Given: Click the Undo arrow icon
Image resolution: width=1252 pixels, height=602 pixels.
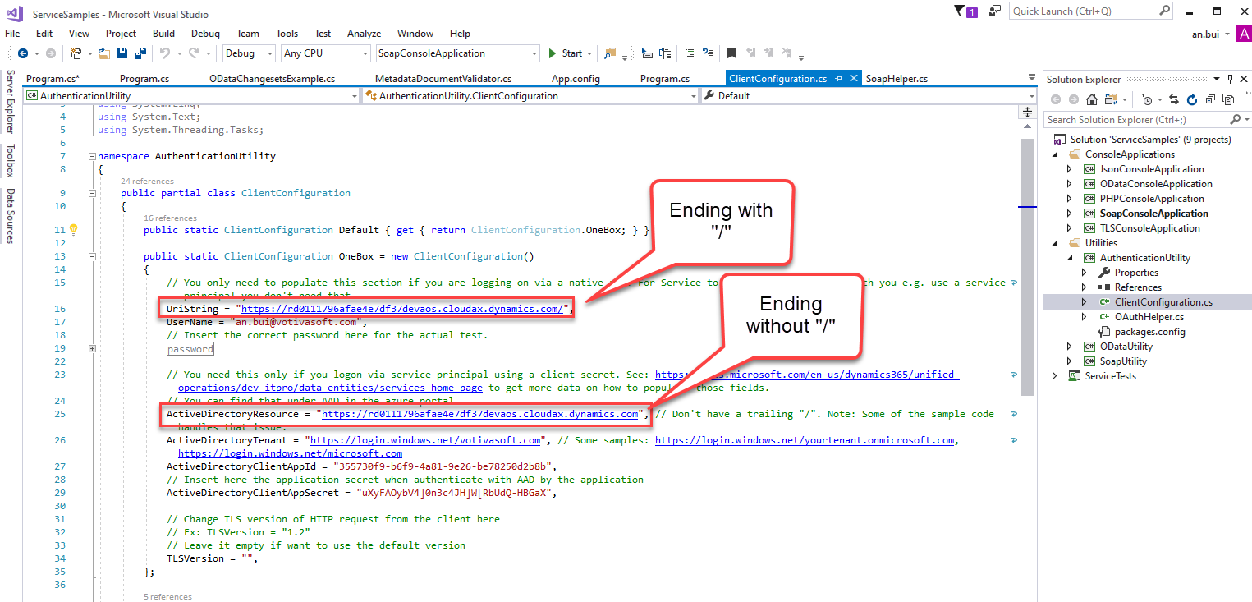Looking at the screenshot, I should pos(164,53).
